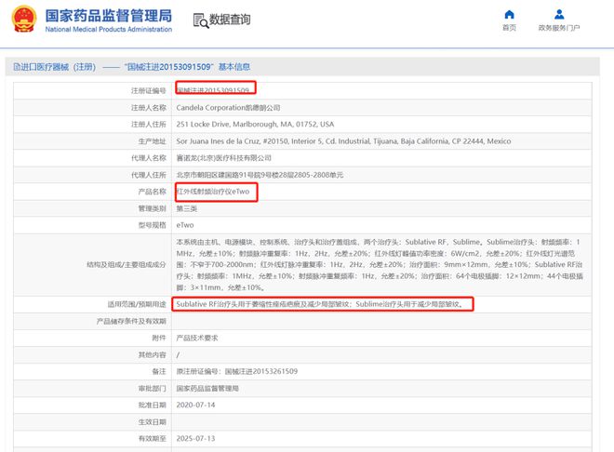Click the 产品名称 label

(152, 192)
